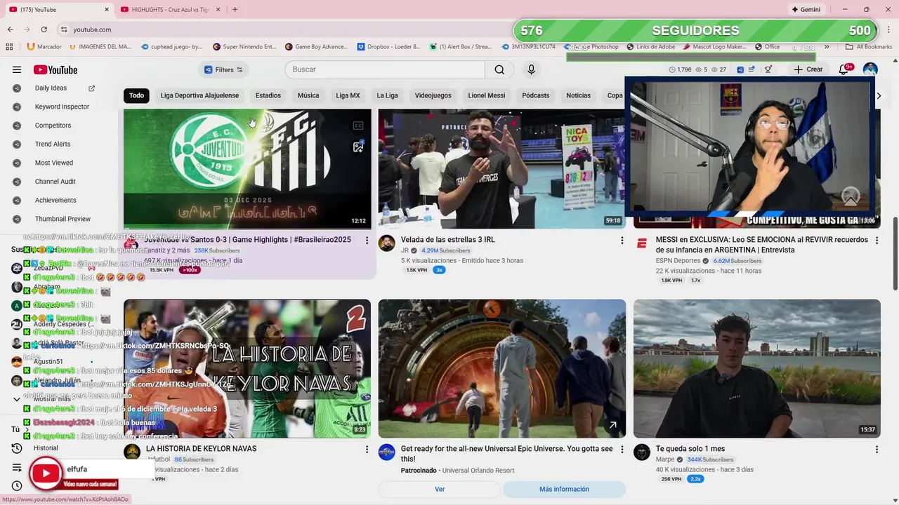Play Velada de las estrellas thumbnail

pyautogui.click(x=502, y=169)
